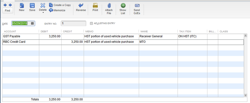Click the Class cell of GST Payable row
This screenshot has width=250, height=103.
tap(231, 36)
